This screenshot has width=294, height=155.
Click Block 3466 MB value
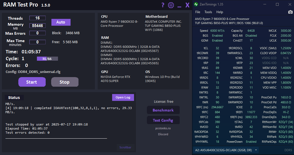(72, 33)
